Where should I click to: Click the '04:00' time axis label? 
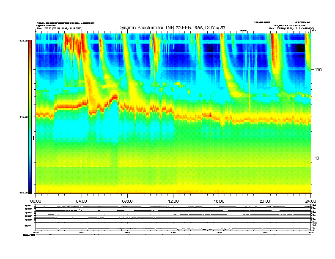click(82, 201)
